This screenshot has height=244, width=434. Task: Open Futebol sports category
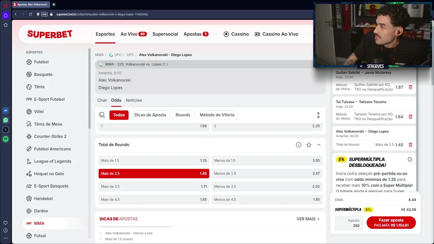coord(41,62)
